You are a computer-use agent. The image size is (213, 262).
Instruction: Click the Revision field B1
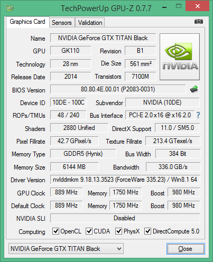(141, 51)
